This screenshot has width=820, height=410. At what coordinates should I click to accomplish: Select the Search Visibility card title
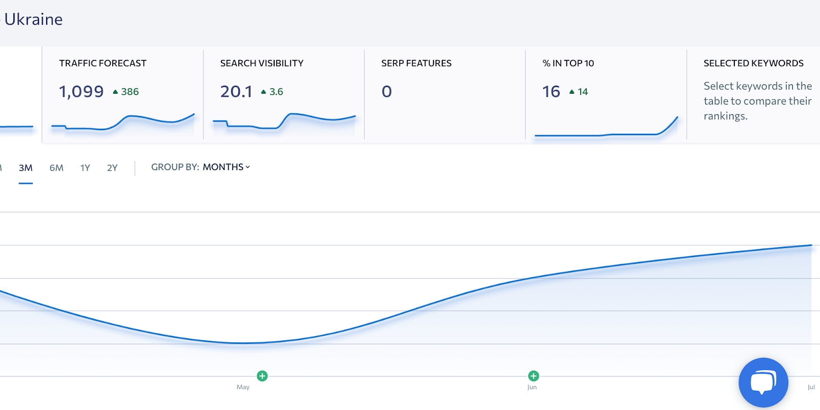(x=262, y=63)
